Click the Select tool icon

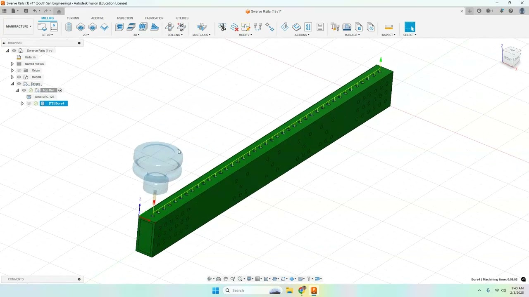[410, 27]
